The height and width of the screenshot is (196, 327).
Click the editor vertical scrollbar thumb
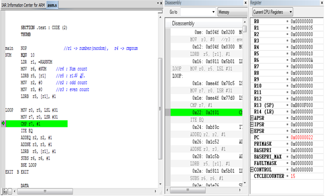click(160, 108)
